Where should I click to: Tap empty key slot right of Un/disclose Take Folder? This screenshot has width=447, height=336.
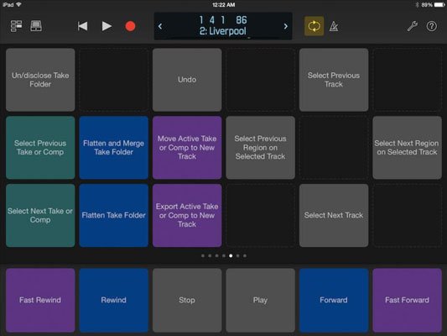tap(114, 80)
